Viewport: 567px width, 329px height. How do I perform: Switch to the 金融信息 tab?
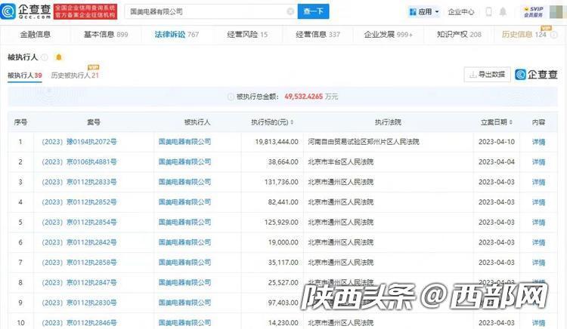[35, 35]
